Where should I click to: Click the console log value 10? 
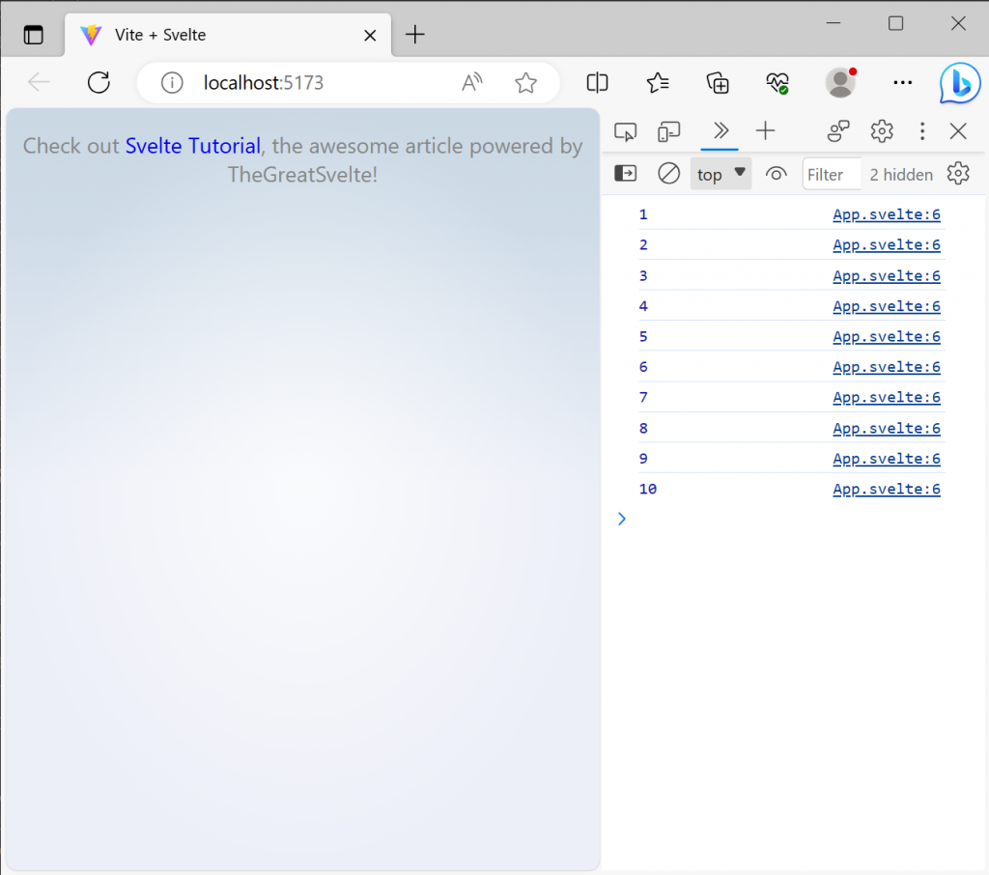click(648, 489)
